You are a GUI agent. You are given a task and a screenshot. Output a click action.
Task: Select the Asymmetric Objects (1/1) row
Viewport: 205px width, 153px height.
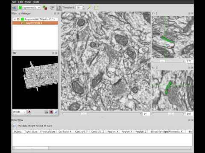pyautogui.click(x=35, y=19)
